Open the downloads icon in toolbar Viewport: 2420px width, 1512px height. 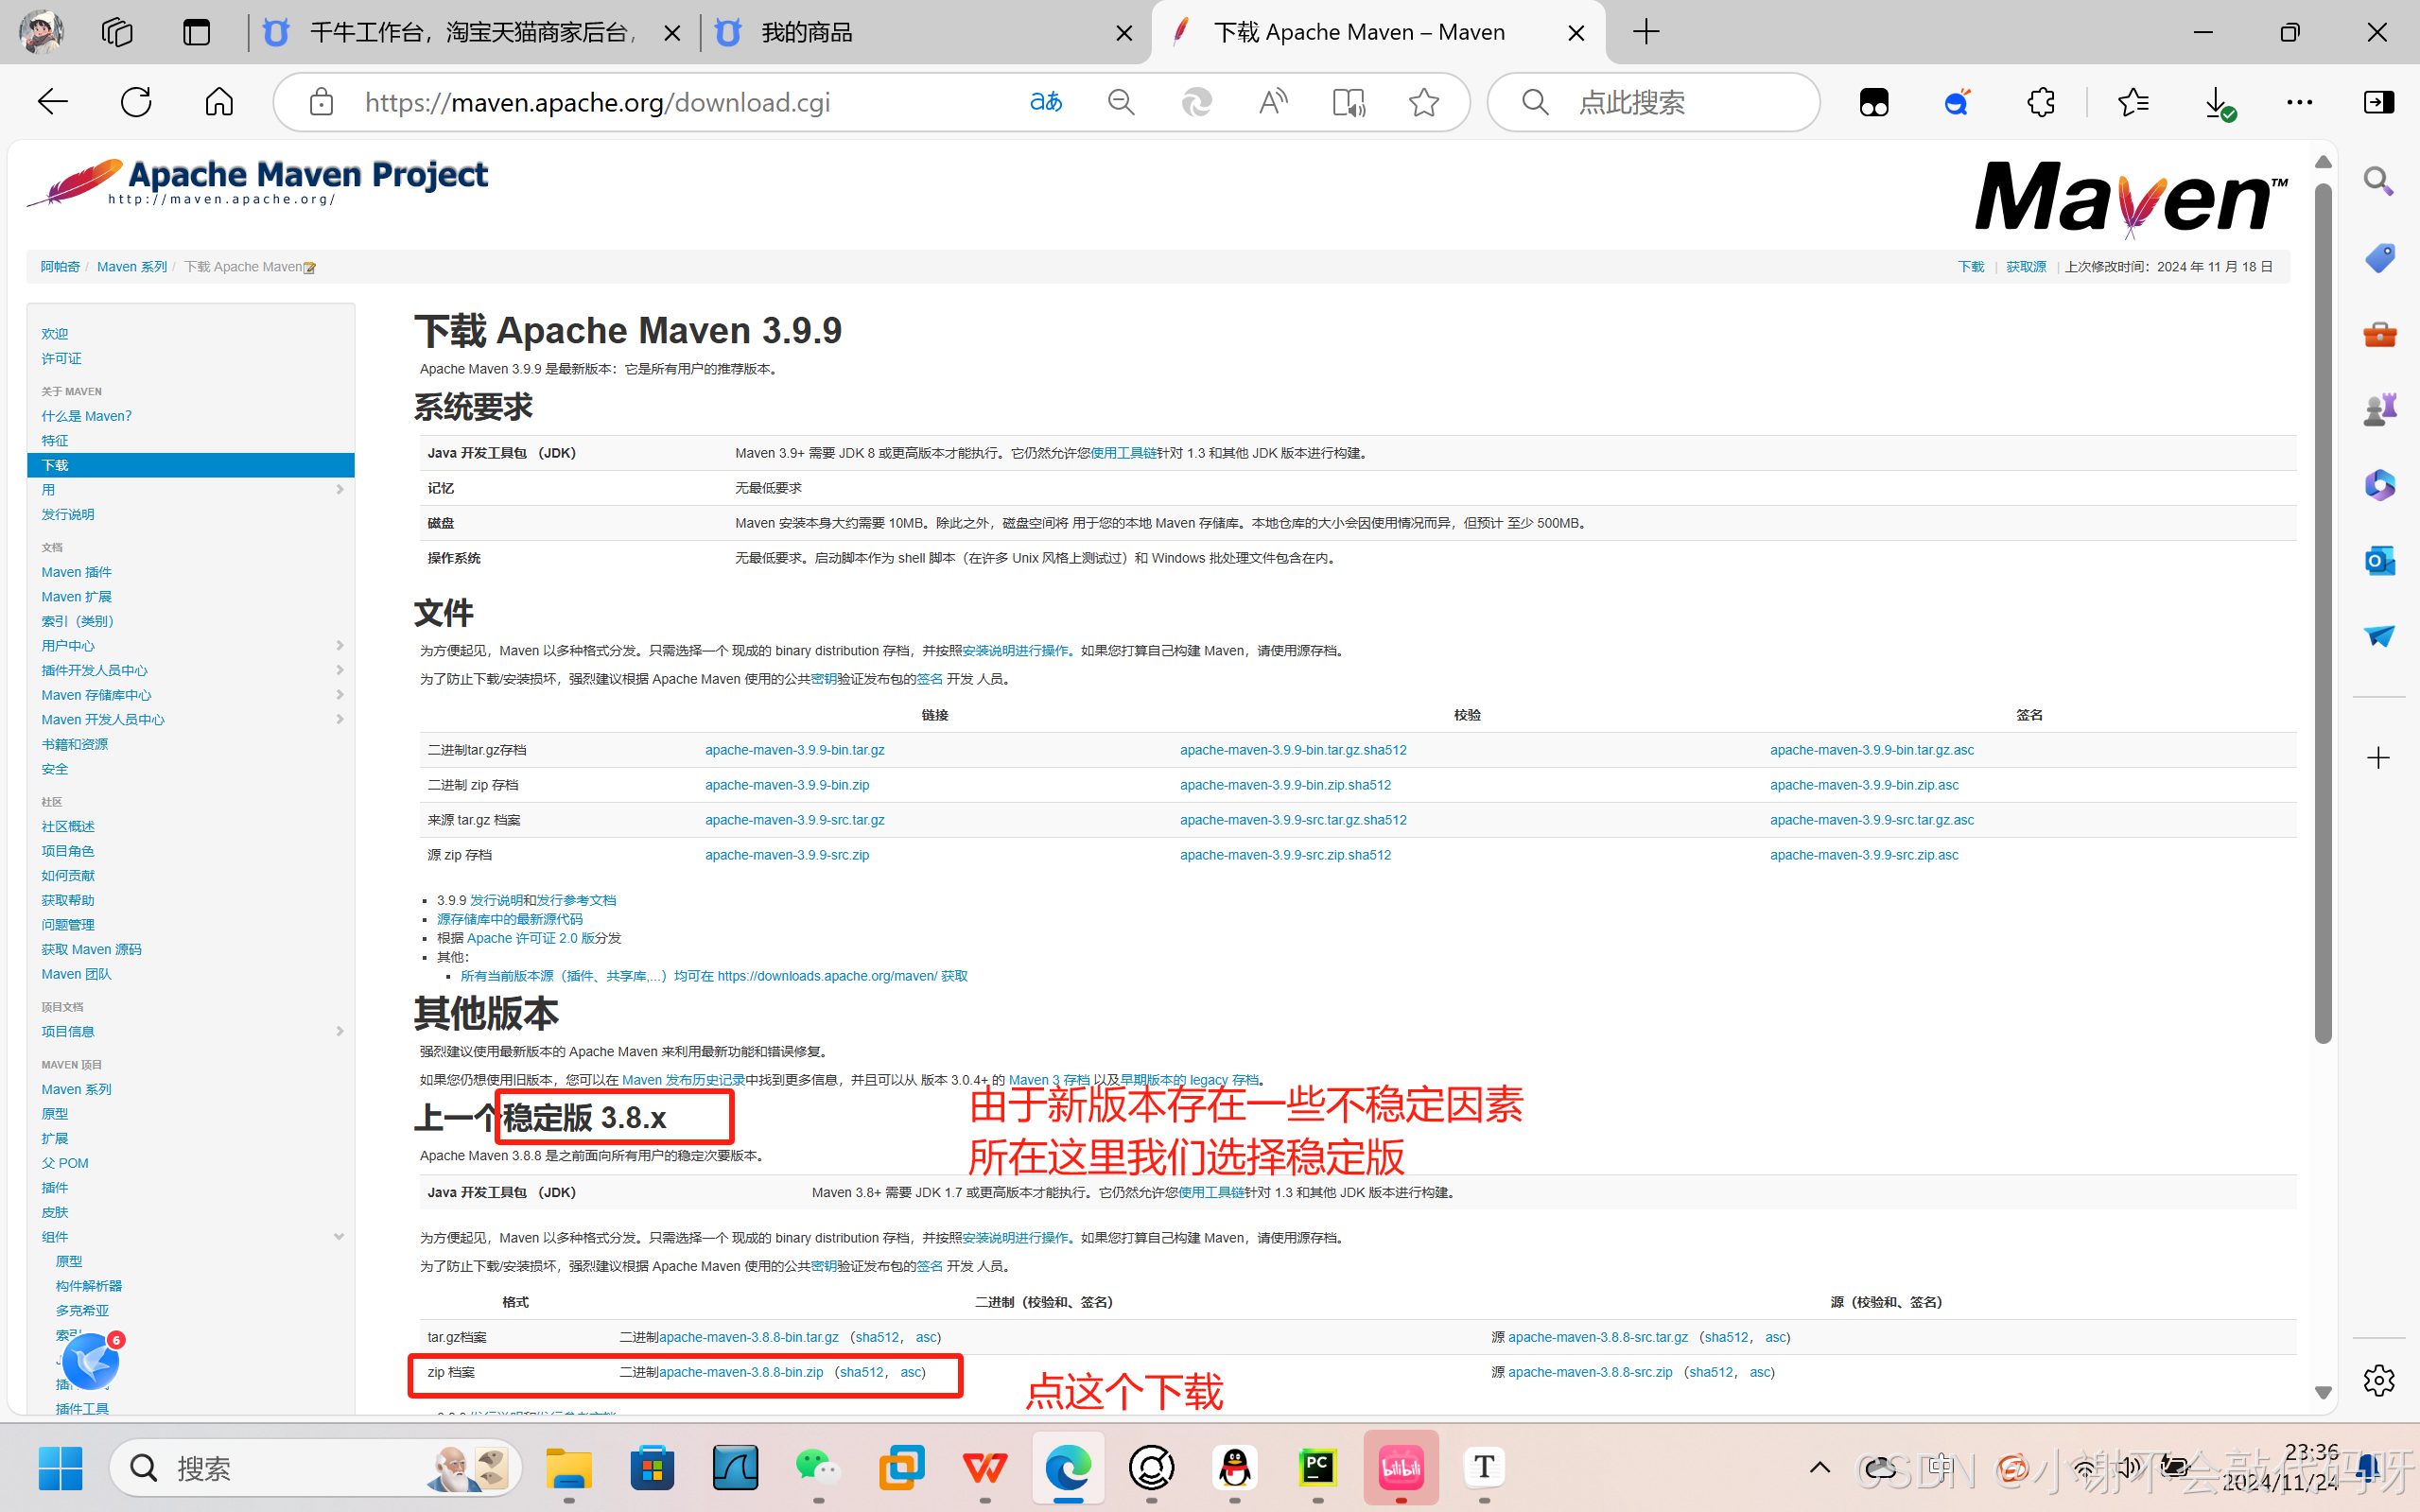coord(2217,102)
